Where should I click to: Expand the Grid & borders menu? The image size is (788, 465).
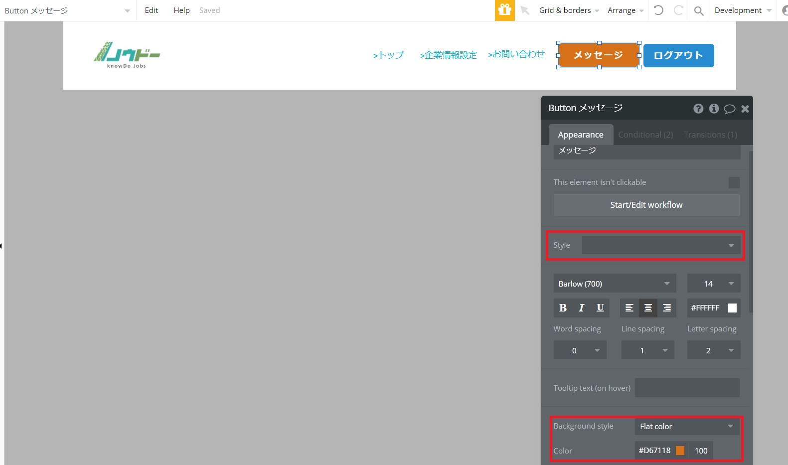point(569,10)
